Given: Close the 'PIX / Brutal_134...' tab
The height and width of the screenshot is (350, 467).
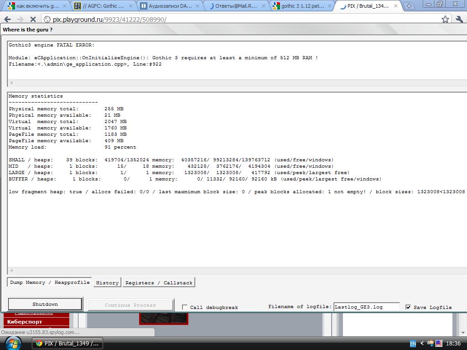Looking at the screenshot, I should (x=395, y=6).
